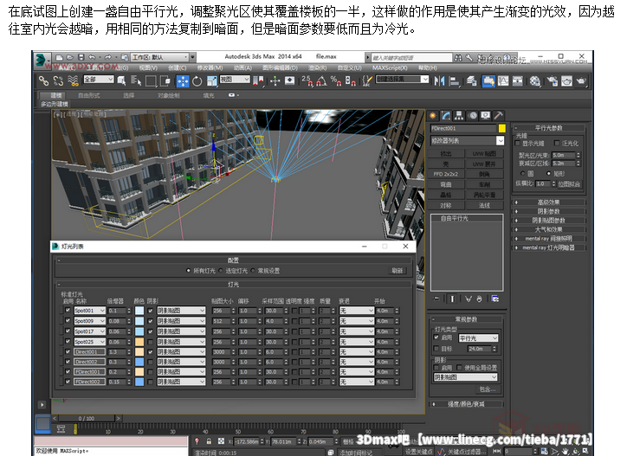Click the 刷新 button in light lister
Screen dimensions: 627x456
tap(398, 271)
